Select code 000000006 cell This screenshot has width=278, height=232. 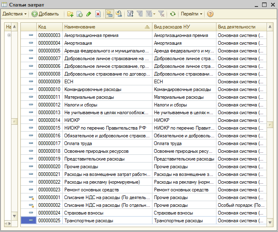point(49,66)
